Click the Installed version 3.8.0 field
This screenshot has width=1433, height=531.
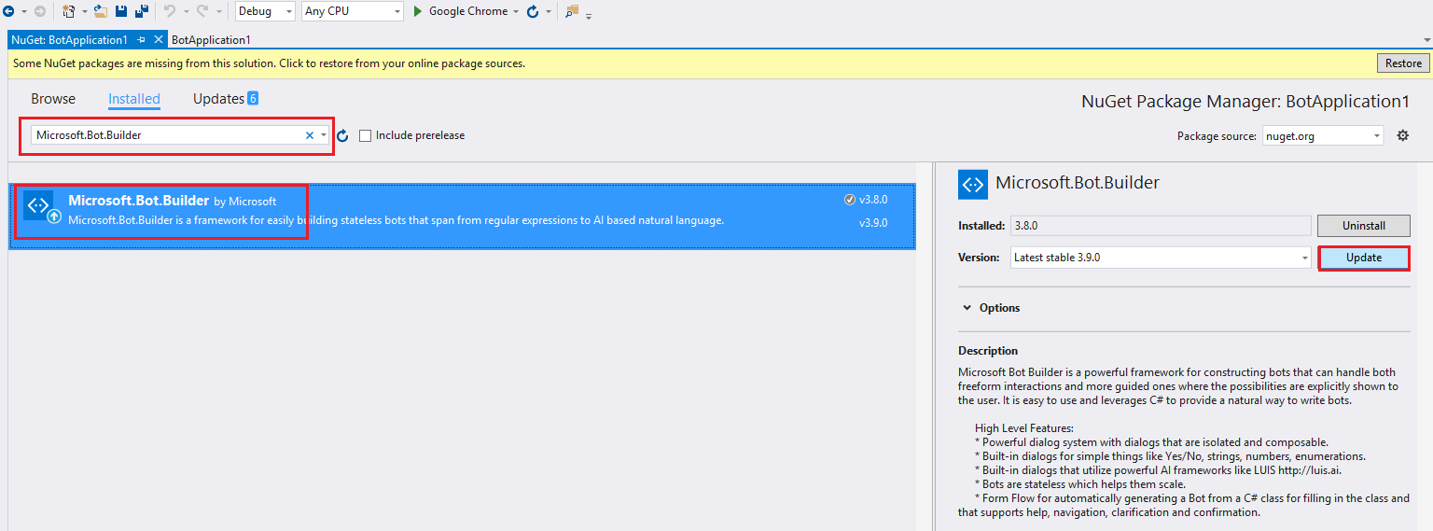click(1162, 226)
